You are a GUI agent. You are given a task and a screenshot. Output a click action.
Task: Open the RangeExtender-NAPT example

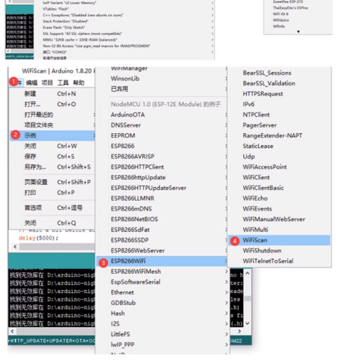tap(279, 135)
